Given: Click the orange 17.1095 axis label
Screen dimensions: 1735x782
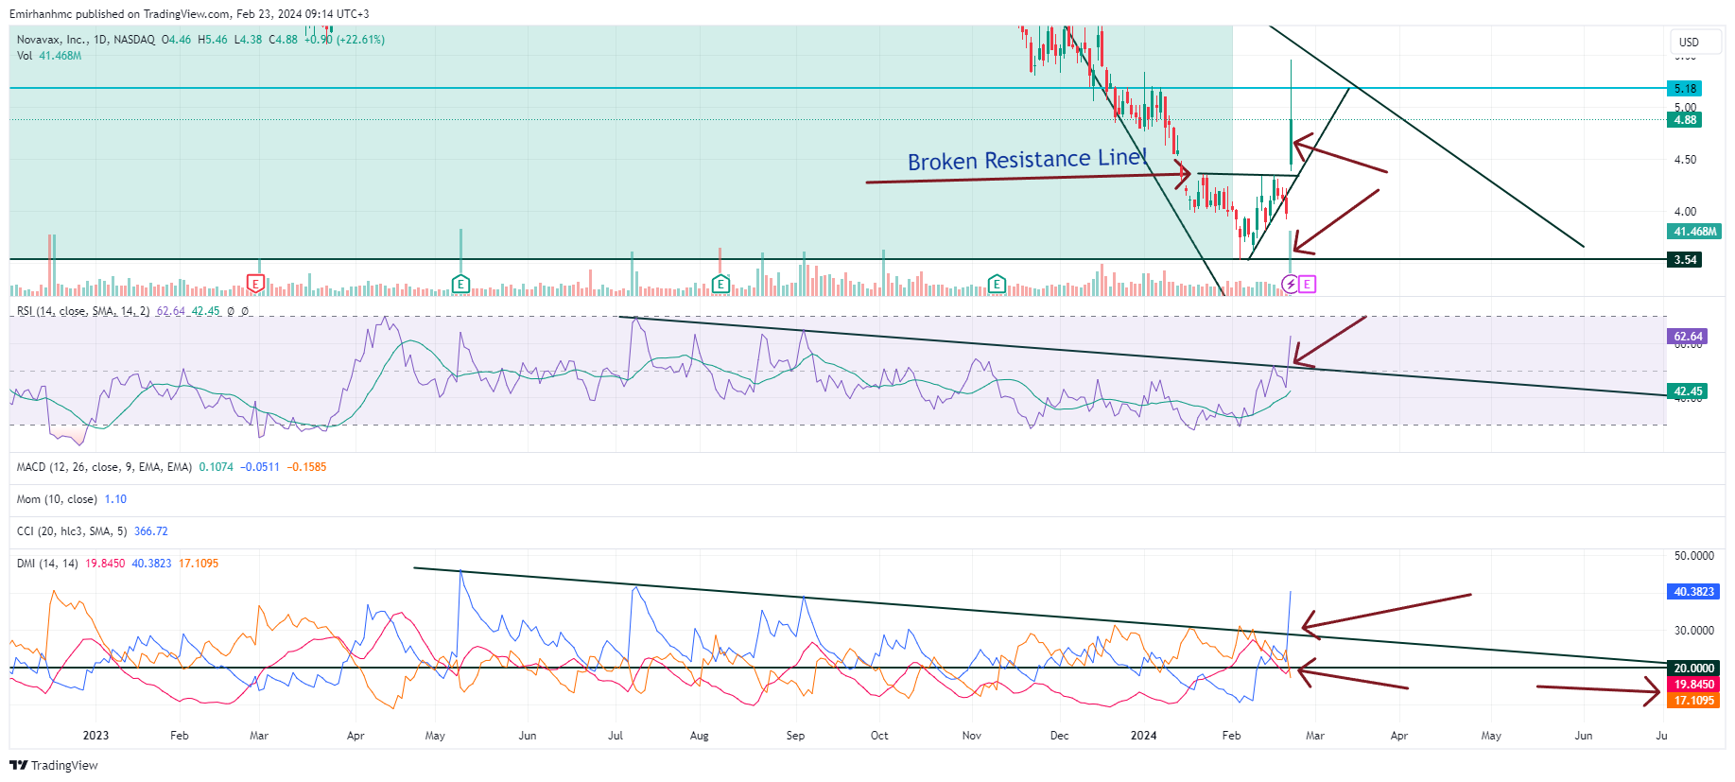Looking at the screenshot, I should (1693, 700).
